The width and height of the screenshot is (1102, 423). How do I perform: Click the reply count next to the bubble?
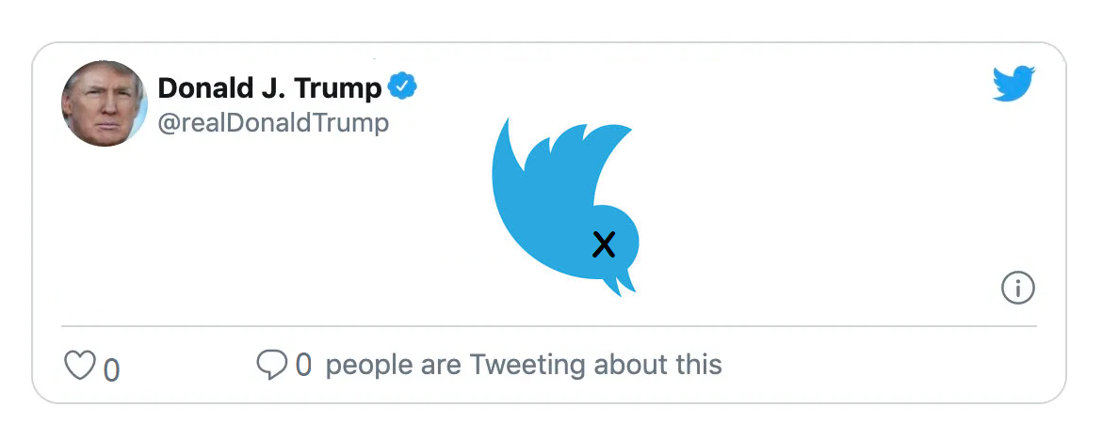pyautogui.click(x=303, y=365)
